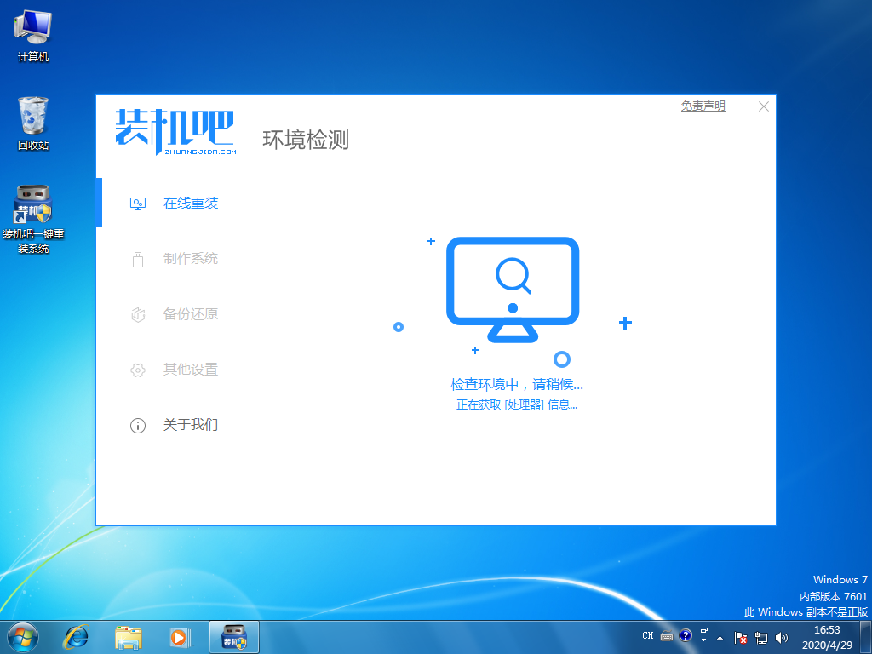Expand hidden system tray icons
The image size is (872, 654).
click(720, 636)
